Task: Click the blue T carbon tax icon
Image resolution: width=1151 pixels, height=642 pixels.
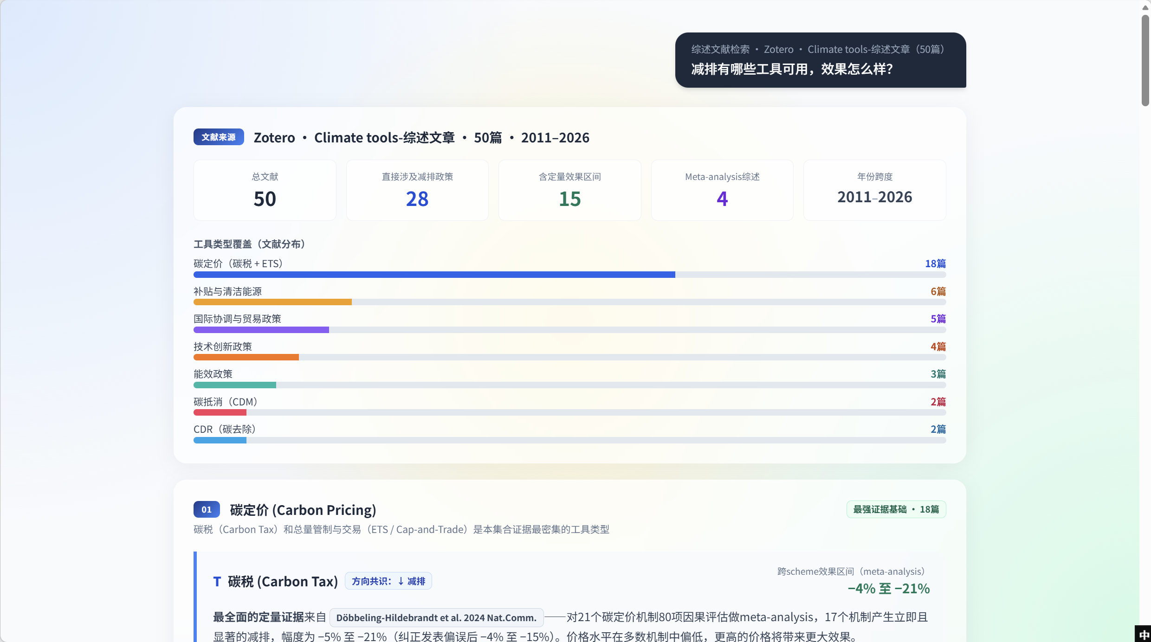Action: (x=217, y=581)
